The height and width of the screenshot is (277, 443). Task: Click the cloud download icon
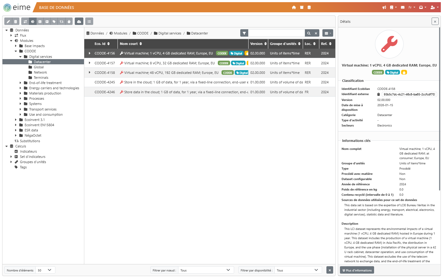tap(79, 22)
